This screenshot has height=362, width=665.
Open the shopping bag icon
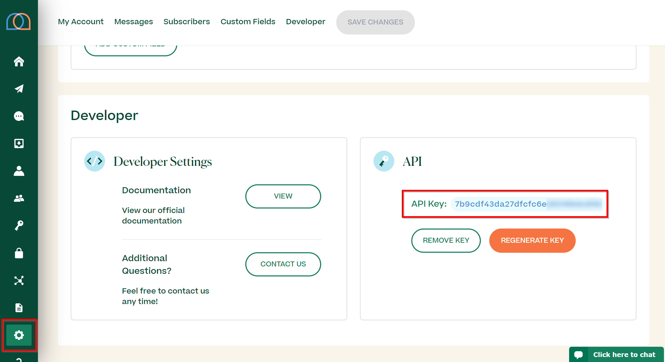(19, 253)
